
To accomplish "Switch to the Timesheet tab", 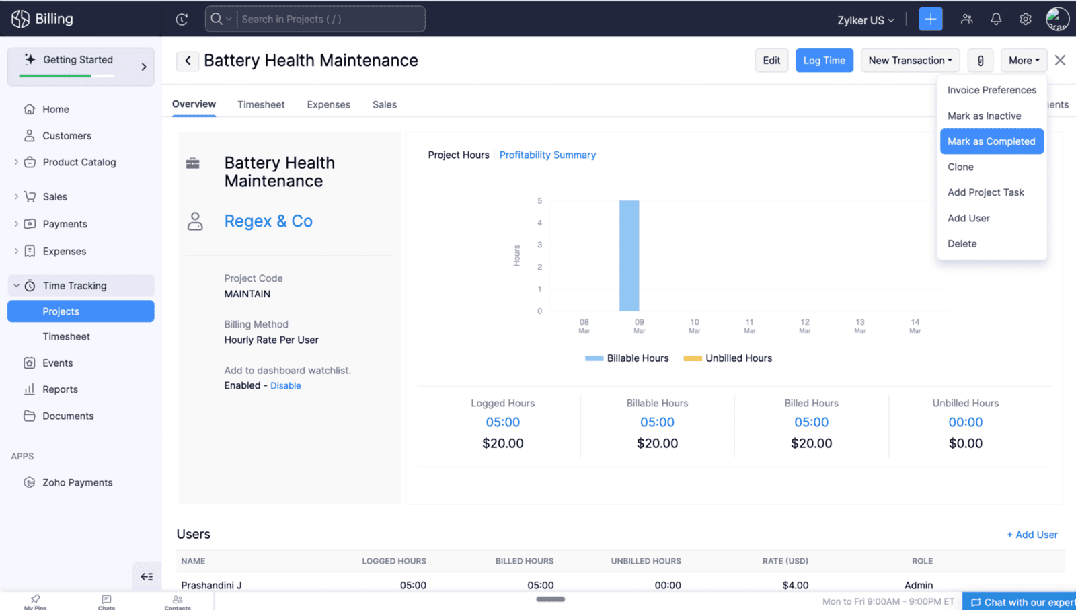I will pos(261,104).
